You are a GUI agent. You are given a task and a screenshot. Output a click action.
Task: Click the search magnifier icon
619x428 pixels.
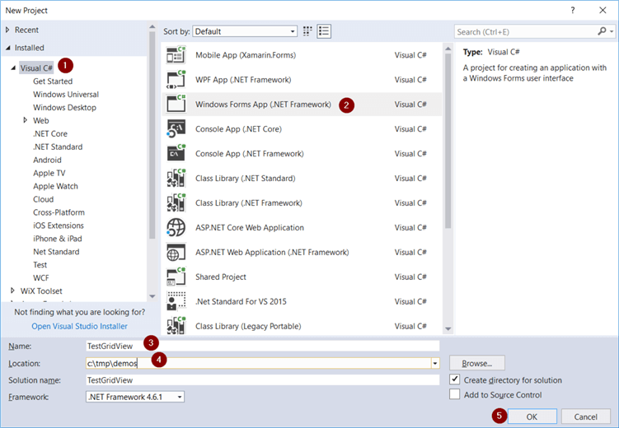(602, 31)
